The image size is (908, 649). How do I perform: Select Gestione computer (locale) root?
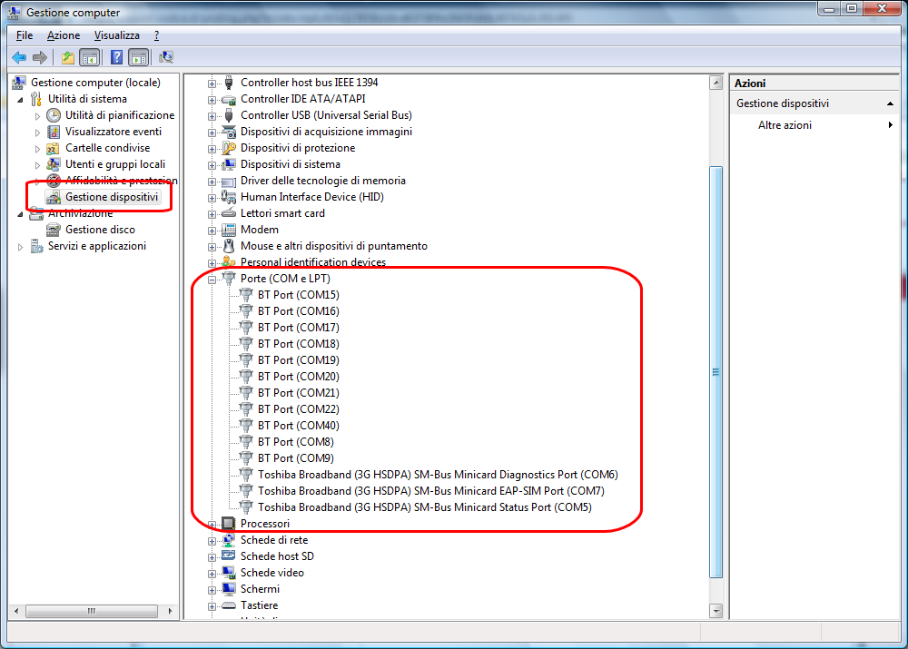point(95,83)
